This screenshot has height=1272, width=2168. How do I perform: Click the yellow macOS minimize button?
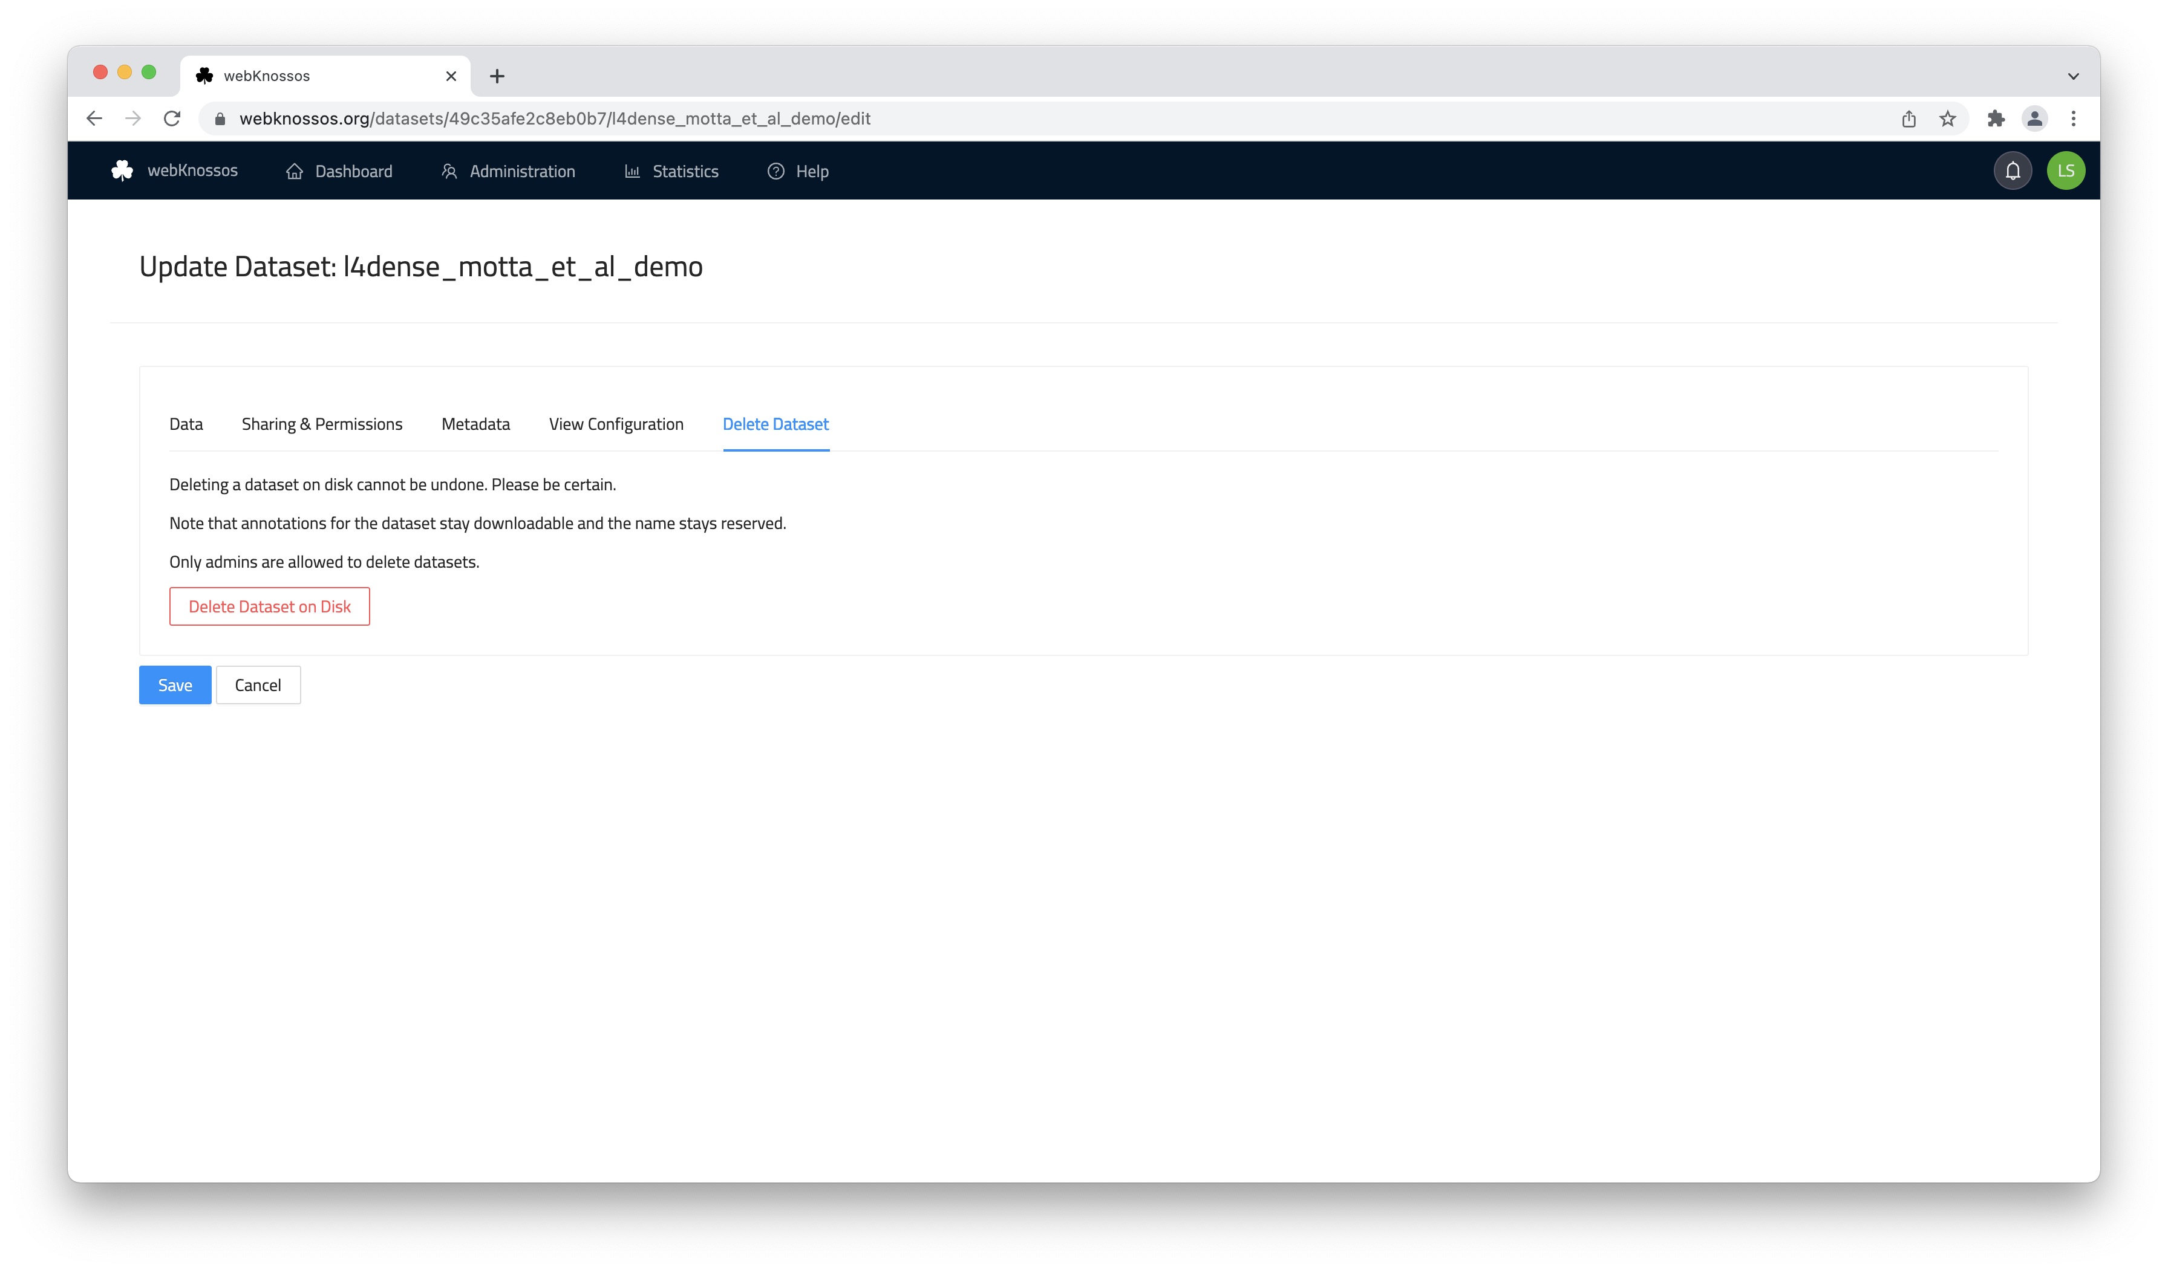point(125,72)
